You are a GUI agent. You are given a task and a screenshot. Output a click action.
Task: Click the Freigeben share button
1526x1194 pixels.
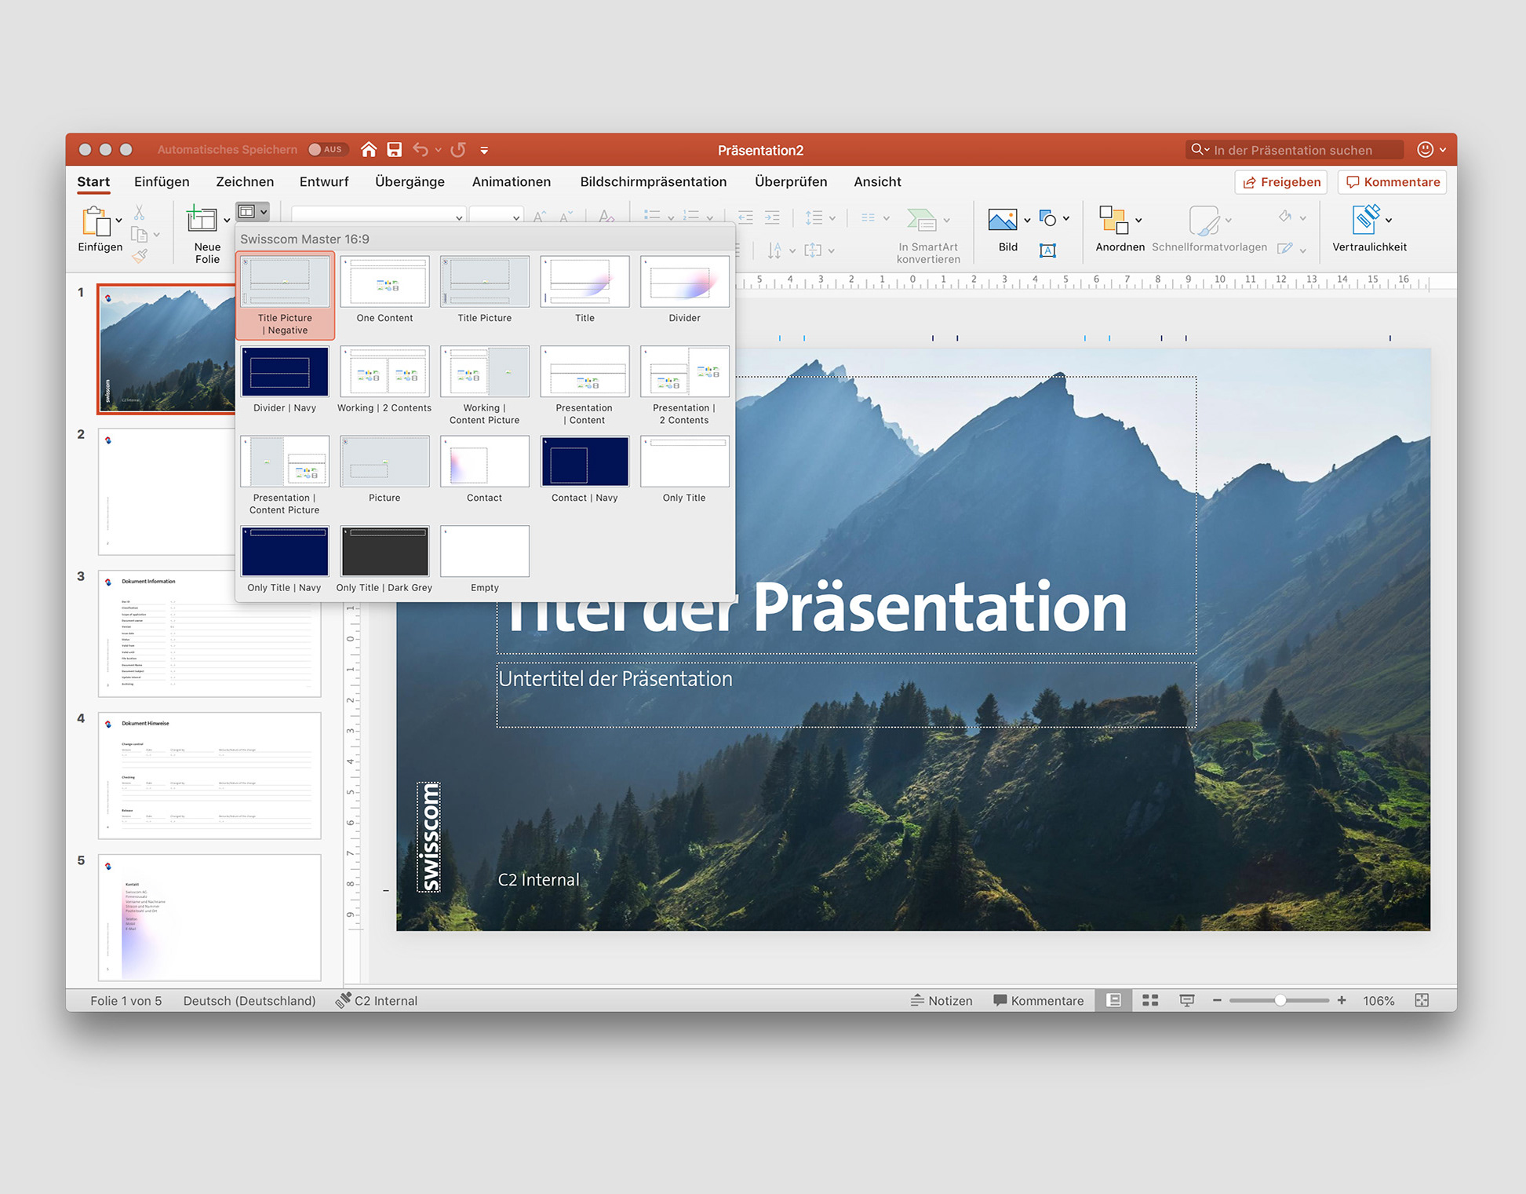(1281, 182)
